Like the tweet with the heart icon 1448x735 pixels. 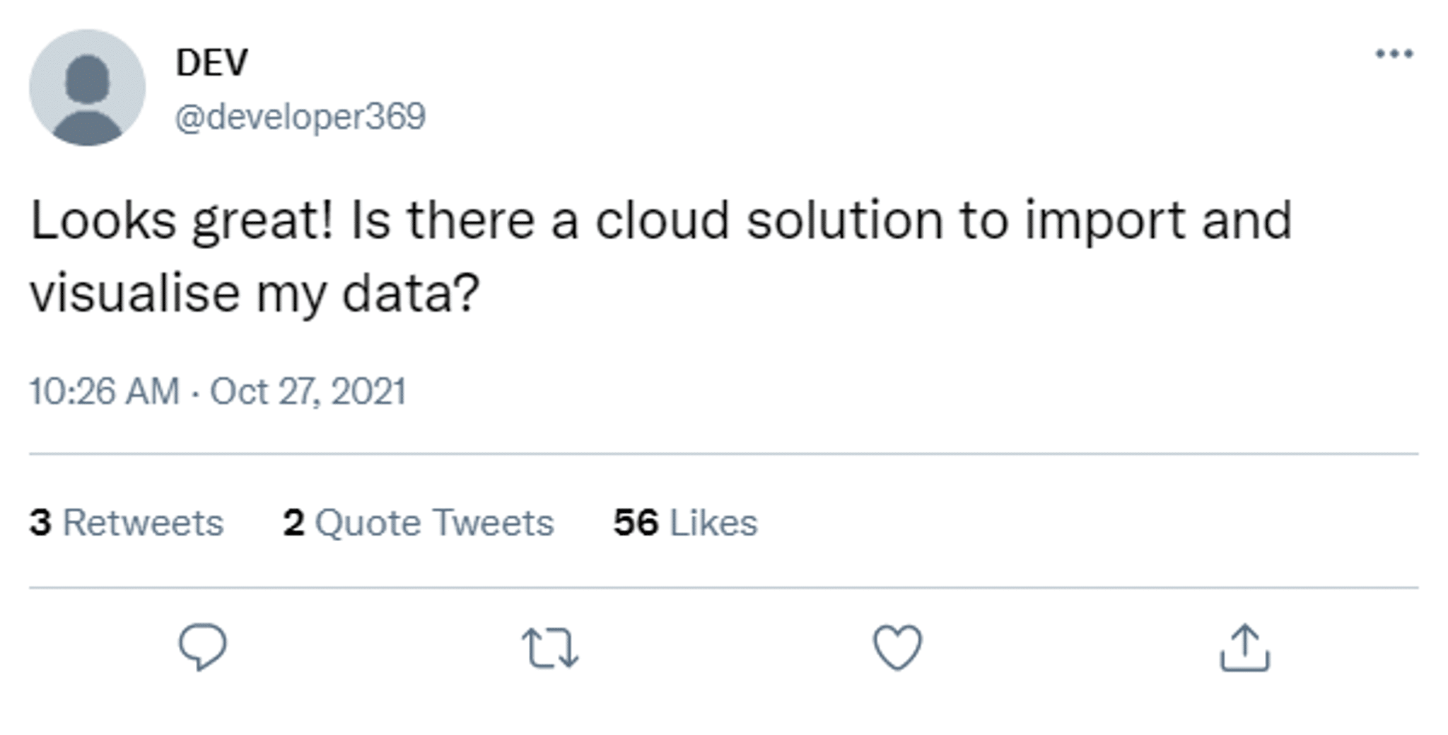click(x=897, y=647)
